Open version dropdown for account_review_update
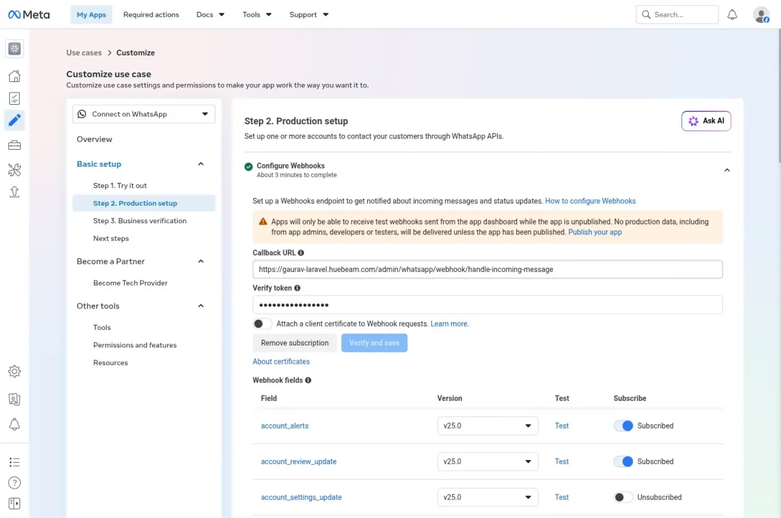Screen dimensions: 781x518 (x=487, y=461)
